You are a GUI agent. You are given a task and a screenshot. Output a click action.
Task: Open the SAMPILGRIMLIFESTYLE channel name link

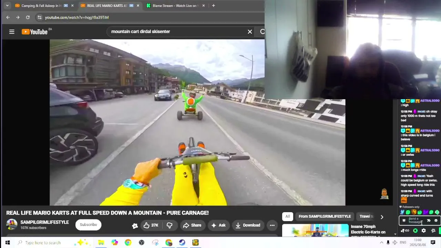click(x=44, y=222)
